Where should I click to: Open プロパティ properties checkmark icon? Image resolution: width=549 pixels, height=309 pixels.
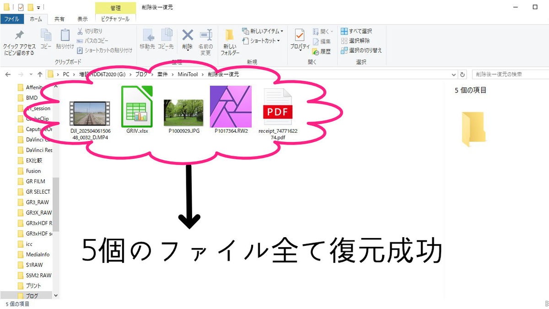[300, 36]
